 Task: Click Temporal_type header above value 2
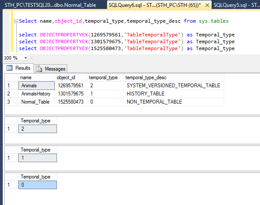[38, 121]
